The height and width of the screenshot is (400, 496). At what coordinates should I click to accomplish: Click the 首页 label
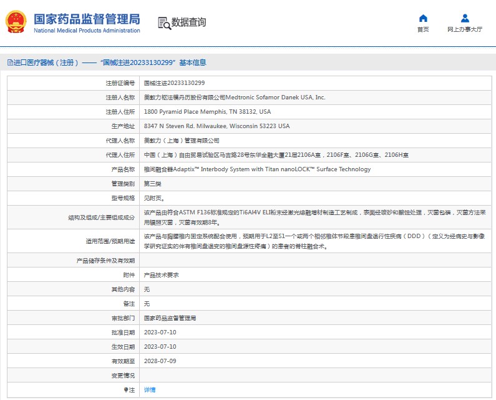[423, 29]
